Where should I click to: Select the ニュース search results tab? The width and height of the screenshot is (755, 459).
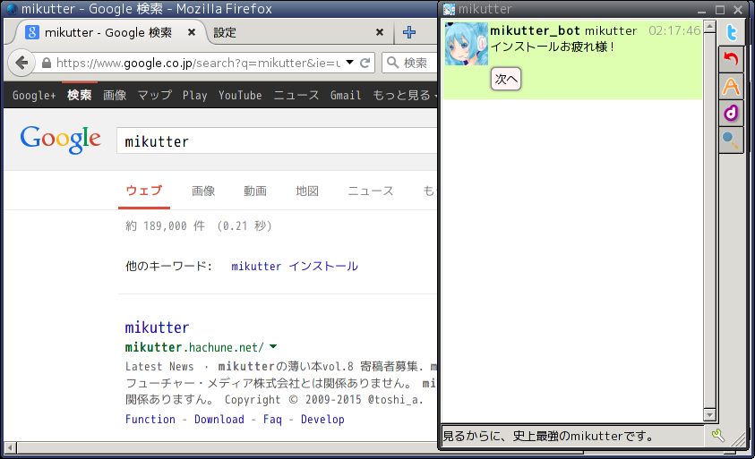371,191
